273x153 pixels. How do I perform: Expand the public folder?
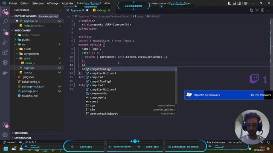(x=15, y=40)
